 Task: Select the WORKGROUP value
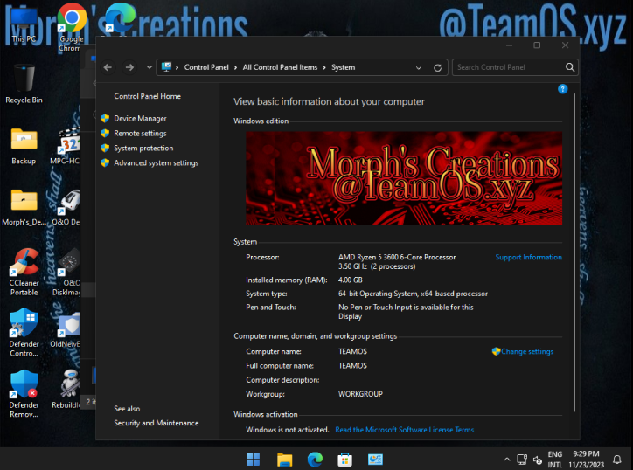click(x=360, y=394)
